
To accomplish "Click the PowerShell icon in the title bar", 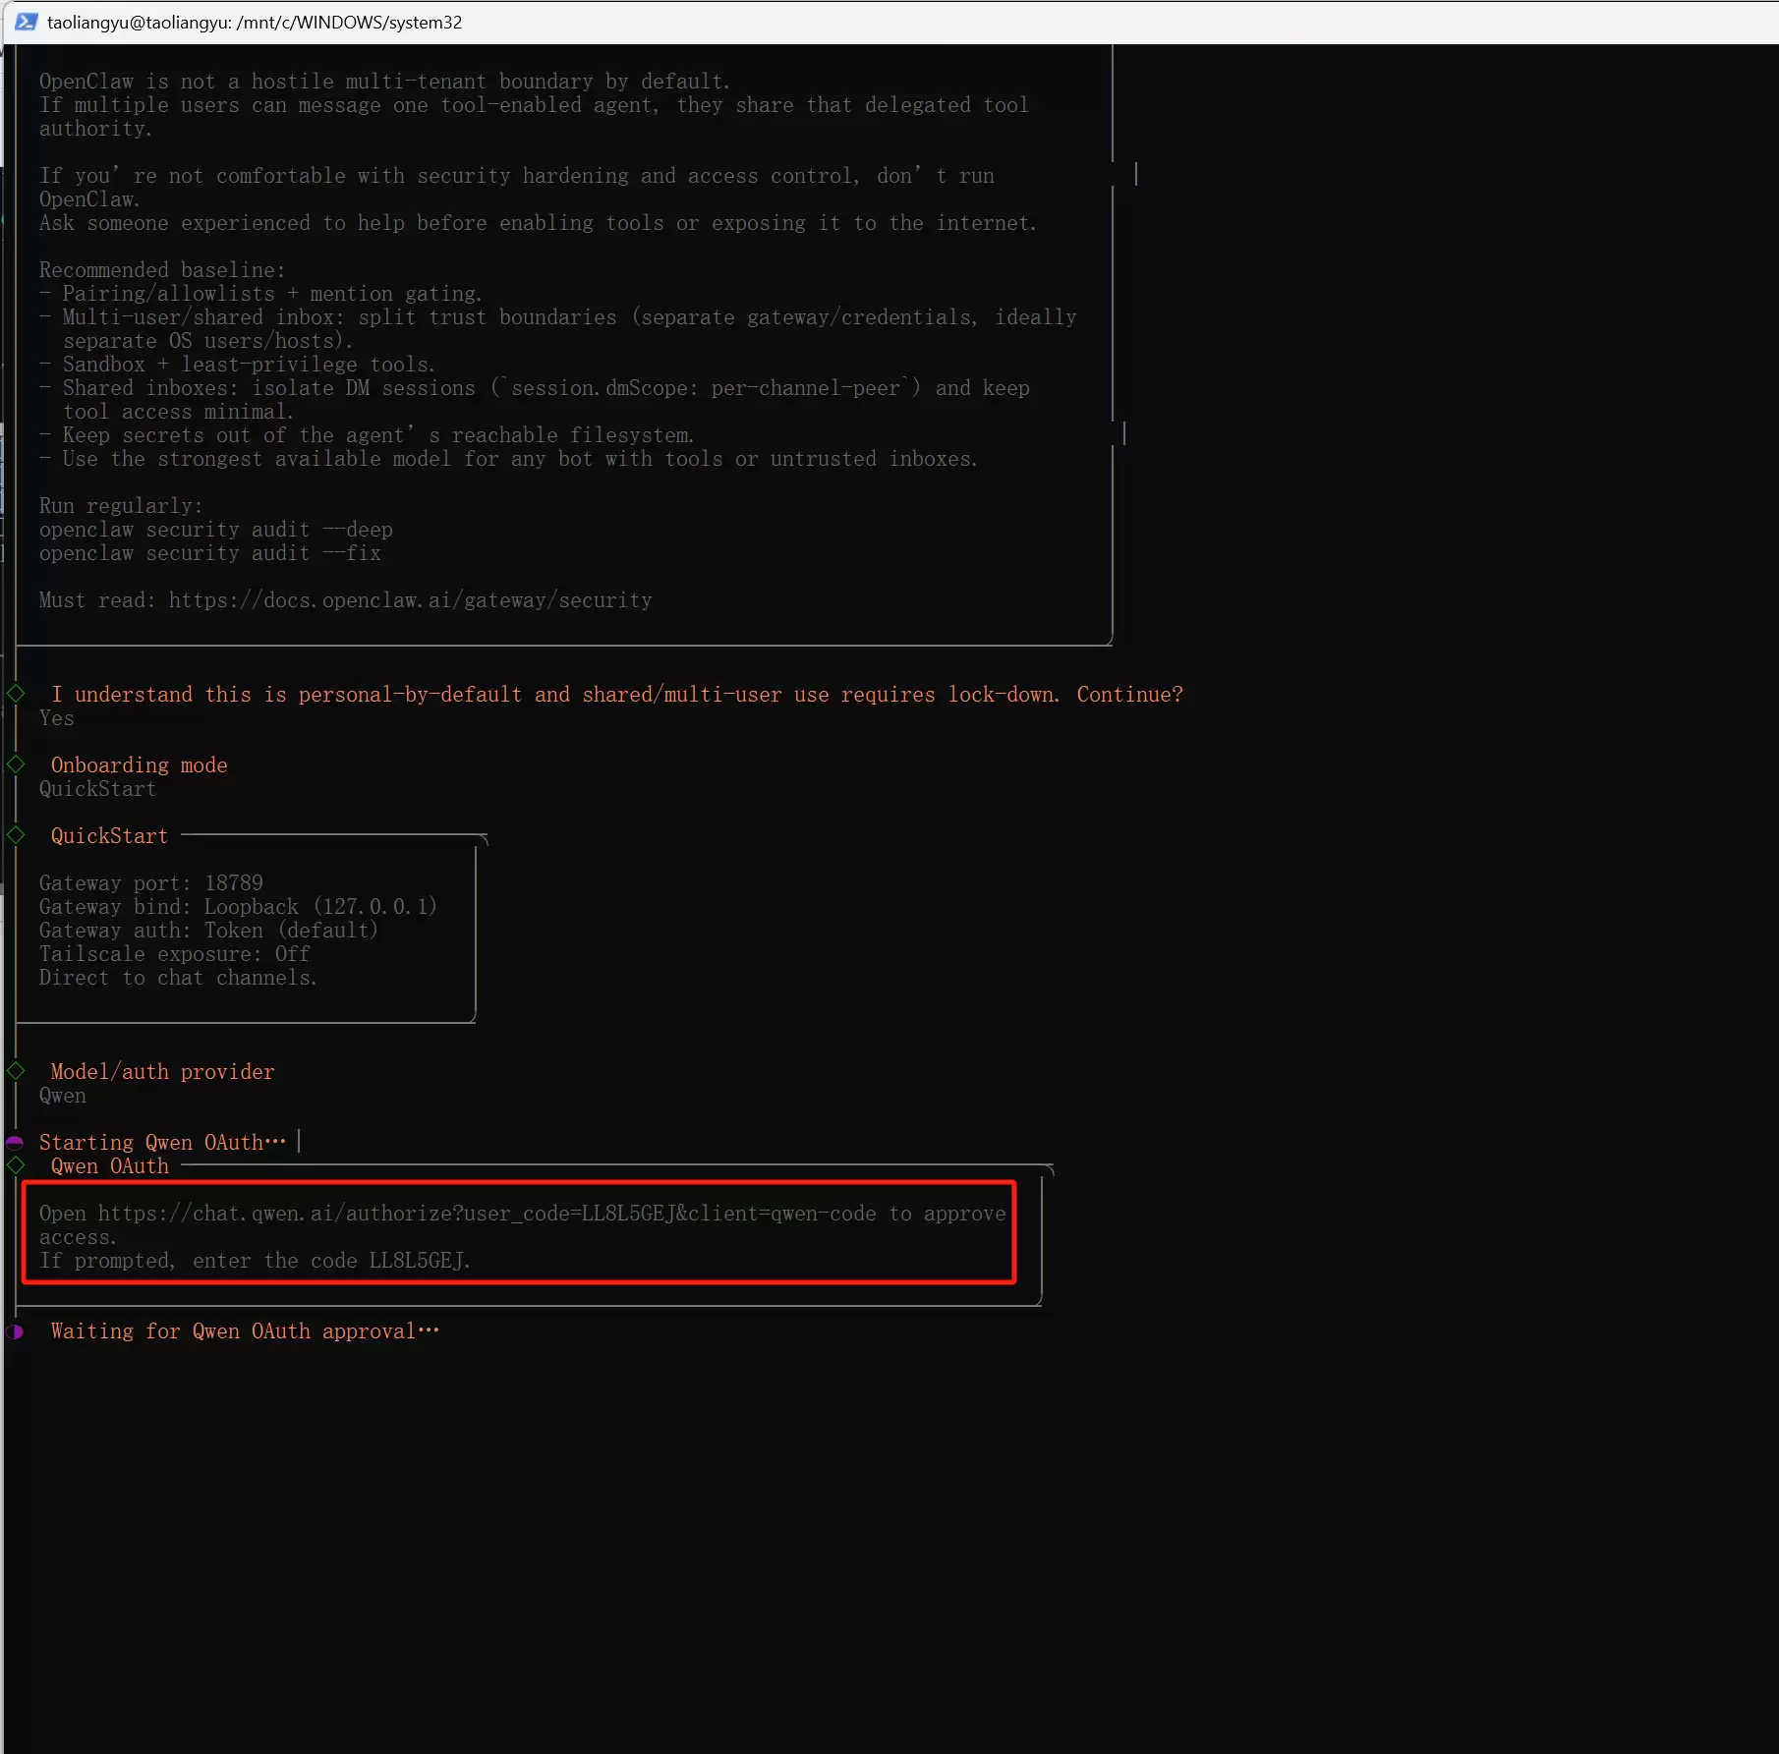I will point(27,22).
